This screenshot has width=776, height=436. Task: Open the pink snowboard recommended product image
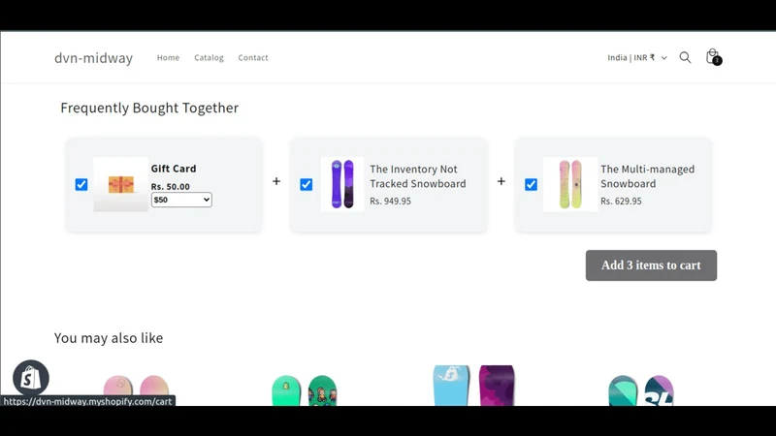tap(136, 390)
